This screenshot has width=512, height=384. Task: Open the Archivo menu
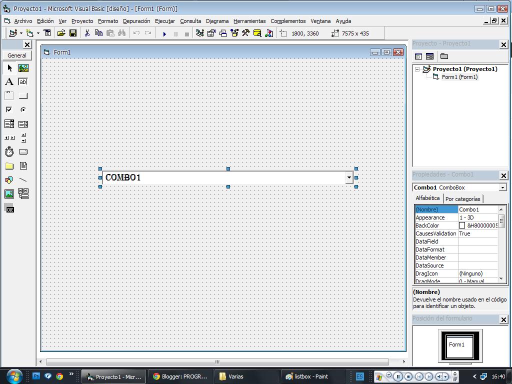(23, 21)
